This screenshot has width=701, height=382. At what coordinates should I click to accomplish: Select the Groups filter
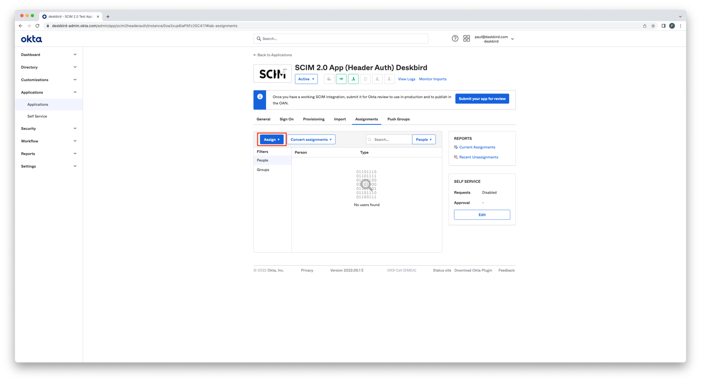[x=263, y=170]
